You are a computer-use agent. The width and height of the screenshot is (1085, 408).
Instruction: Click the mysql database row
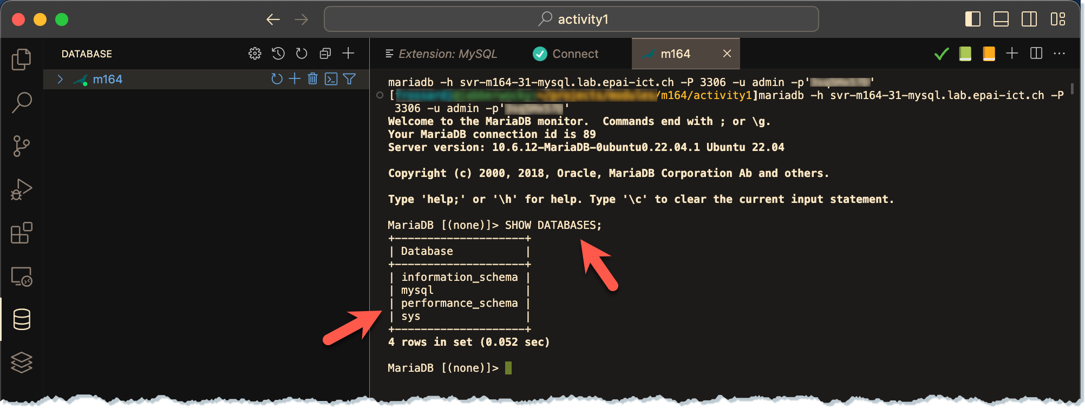417,290
